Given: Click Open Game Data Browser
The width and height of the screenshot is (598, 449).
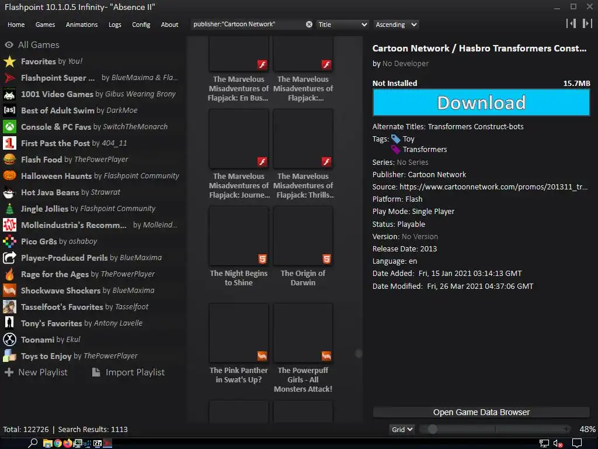Looking at the screenshot, I should [481, 412].
